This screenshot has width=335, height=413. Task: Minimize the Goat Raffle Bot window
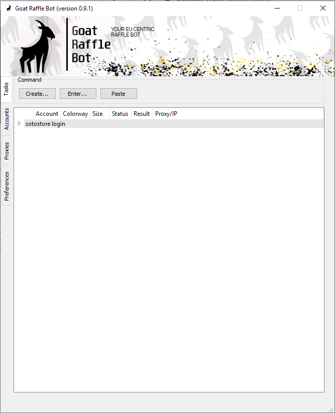tap(277, 8)
